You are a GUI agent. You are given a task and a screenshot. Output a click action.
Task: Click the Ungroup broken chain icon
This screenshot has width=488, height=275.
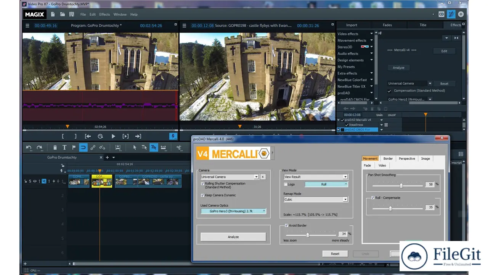click(x=102, y=147)
